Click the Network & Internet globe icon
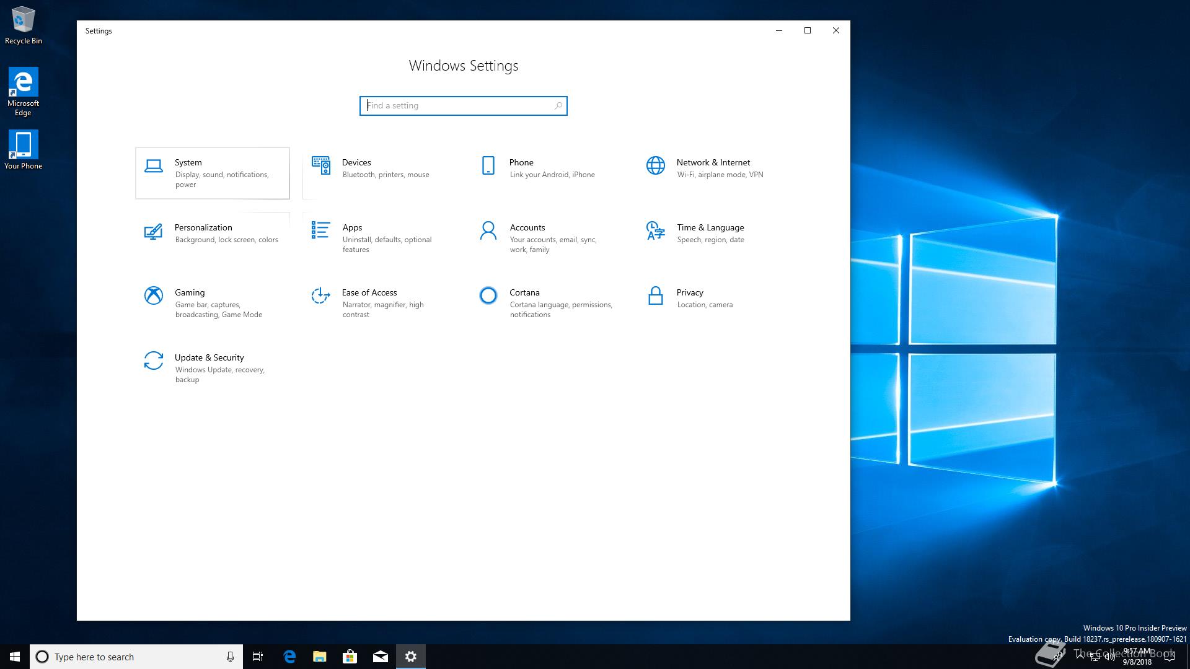The width and height of the screenshot is (1190, 669). click(x=656, y=165)
